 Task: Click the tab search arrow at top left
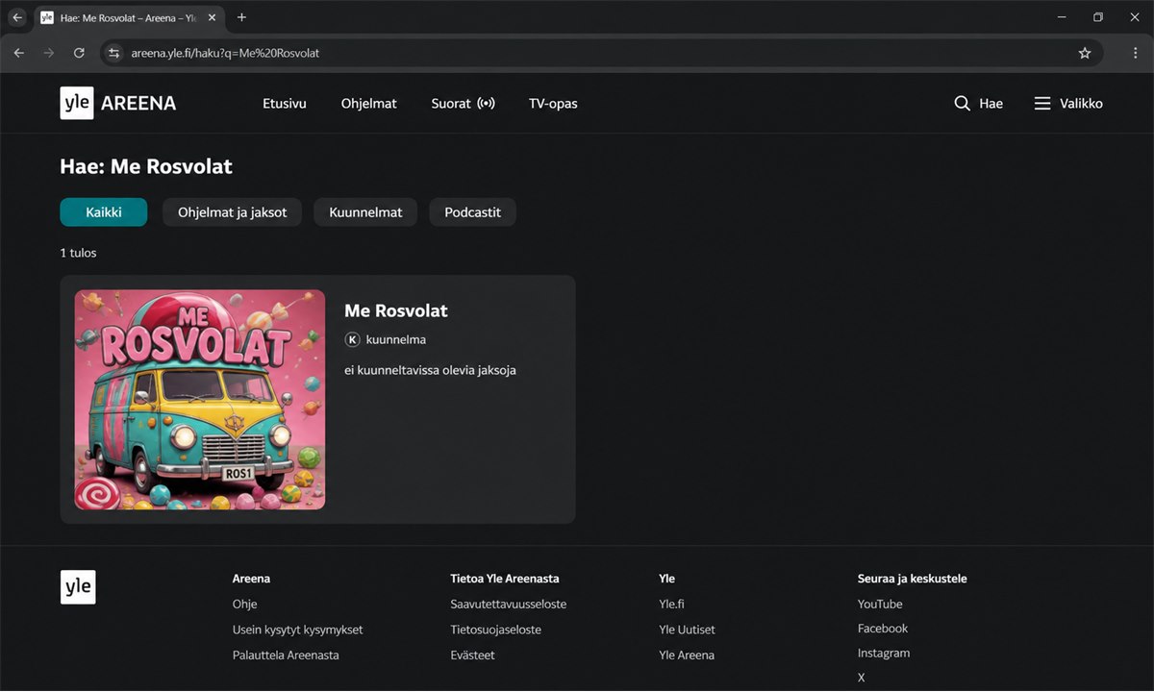click(16, 17)
